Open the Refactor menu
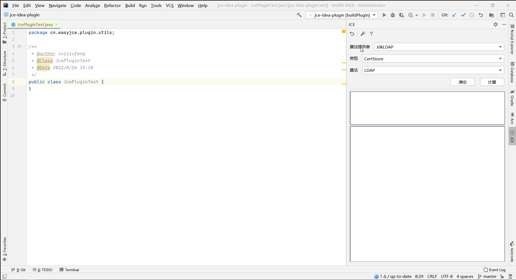The height and width of the screenshot is (280, 516). click(112, 5)
